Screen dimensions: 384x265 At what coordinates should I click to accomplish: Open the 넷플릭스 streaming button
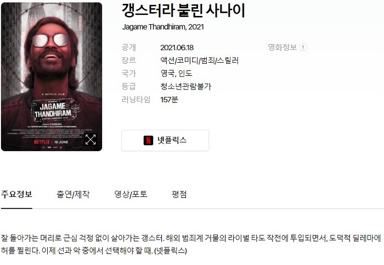tap(165, 140)
